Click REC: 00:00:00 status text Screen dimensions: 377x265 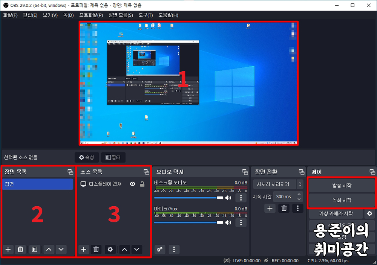285,261
